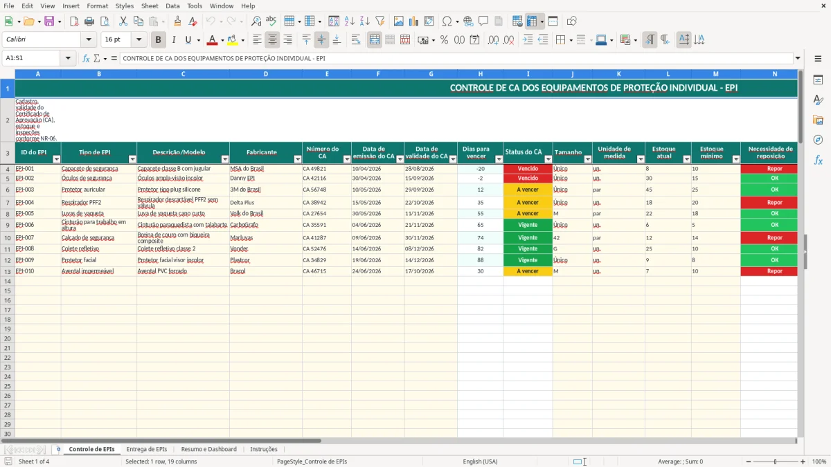831x467 pixels.
Task: Click English (USA) language in status bar
Action: pos(480,461)
